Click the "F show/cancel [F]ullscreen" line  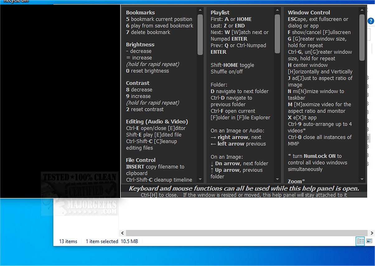(x=319, y=32)
